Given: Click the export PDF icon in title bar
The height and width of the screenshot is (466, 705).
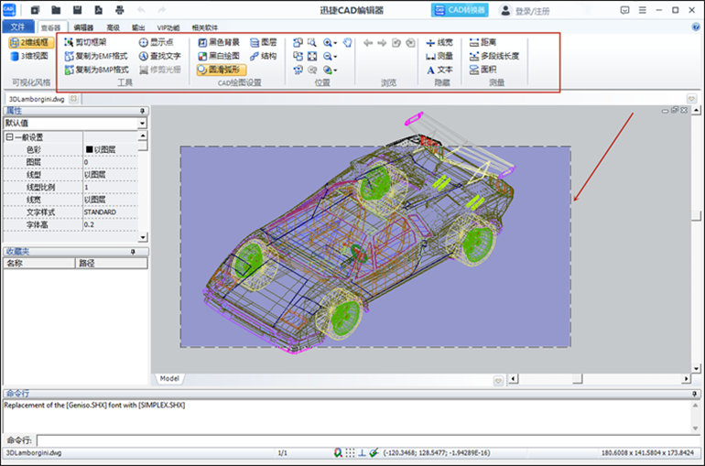Looking at the screenshot, I should [x=99, y=10].
